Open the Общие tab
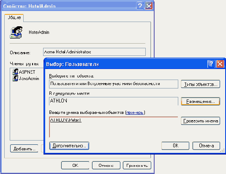This screenshot has width=226, height=174. click(14, 18)
